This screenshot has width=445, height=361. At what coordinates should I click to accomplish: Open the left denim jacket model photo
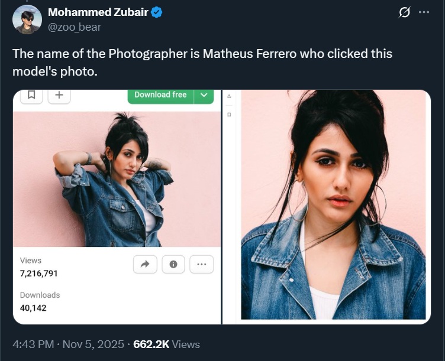pyautogui.click(x=117, y=179)
